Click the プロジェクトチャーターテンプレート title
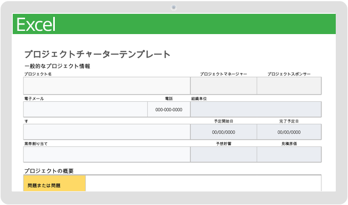 97,54
